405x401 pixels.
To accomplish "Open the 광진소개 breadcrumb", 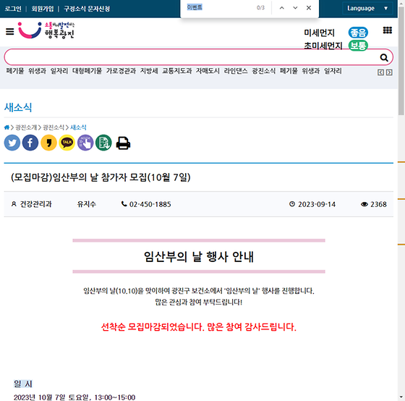I will pyautogui.click(x=26, y=127).
